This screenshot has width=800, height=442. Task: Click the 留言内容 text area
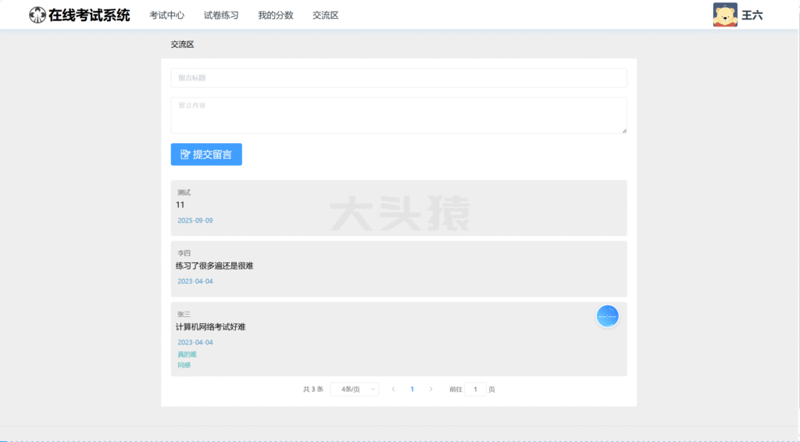(x=398, y=116)
